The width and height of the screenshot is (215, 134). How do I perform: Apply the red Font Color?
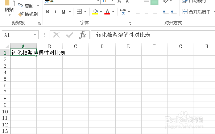pos(107,12)
